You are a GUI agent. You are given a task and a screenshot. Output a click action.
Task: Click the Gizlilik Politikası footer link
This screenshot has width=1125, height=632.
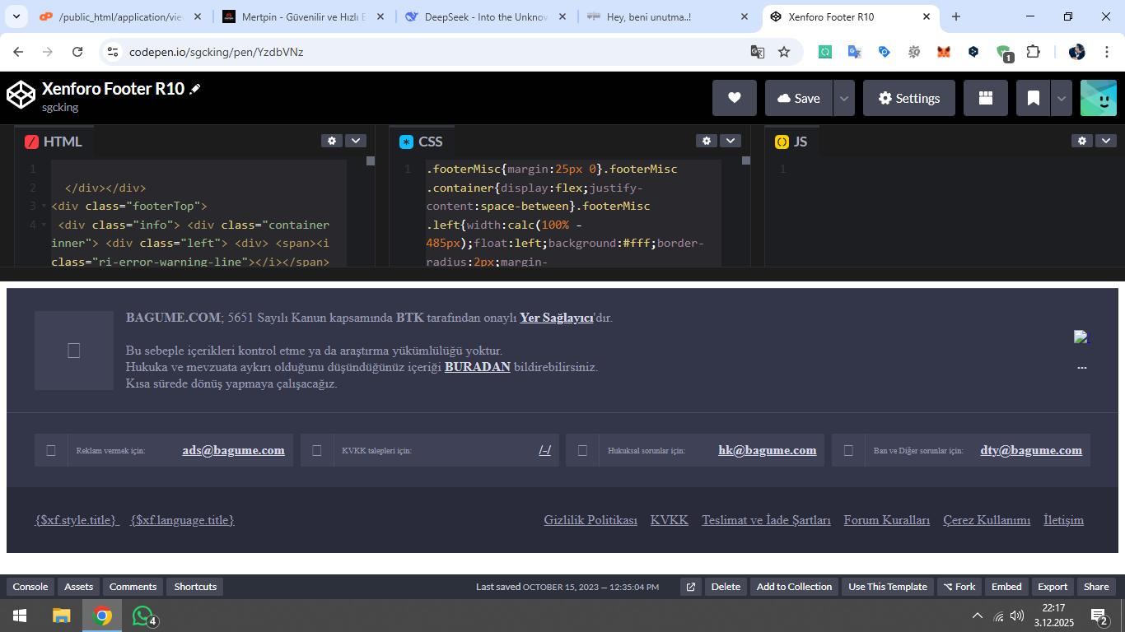click(x=591, y=520)
